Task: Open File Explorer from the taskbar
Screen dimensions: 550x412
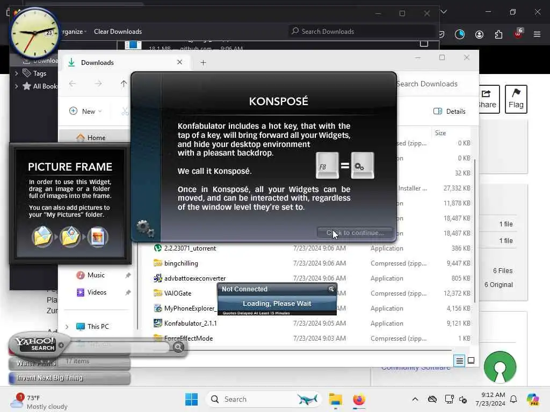Action: pyautogui.click(x=335, y=399)
